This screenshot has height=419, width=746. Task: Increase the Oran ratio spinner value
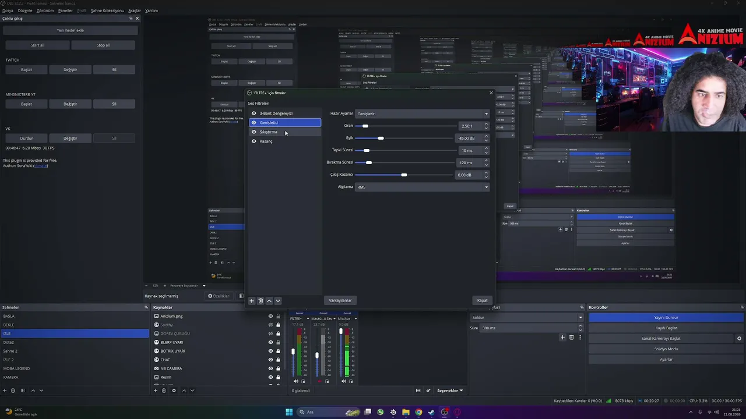(x=486, y=124)
